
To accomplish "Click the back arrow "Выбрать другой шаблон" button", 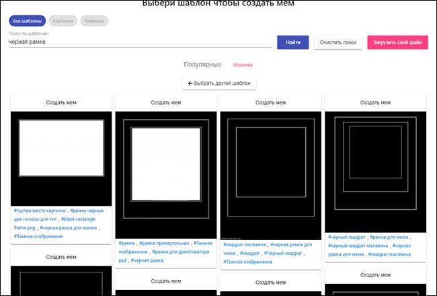I will (x=218, y=83).
